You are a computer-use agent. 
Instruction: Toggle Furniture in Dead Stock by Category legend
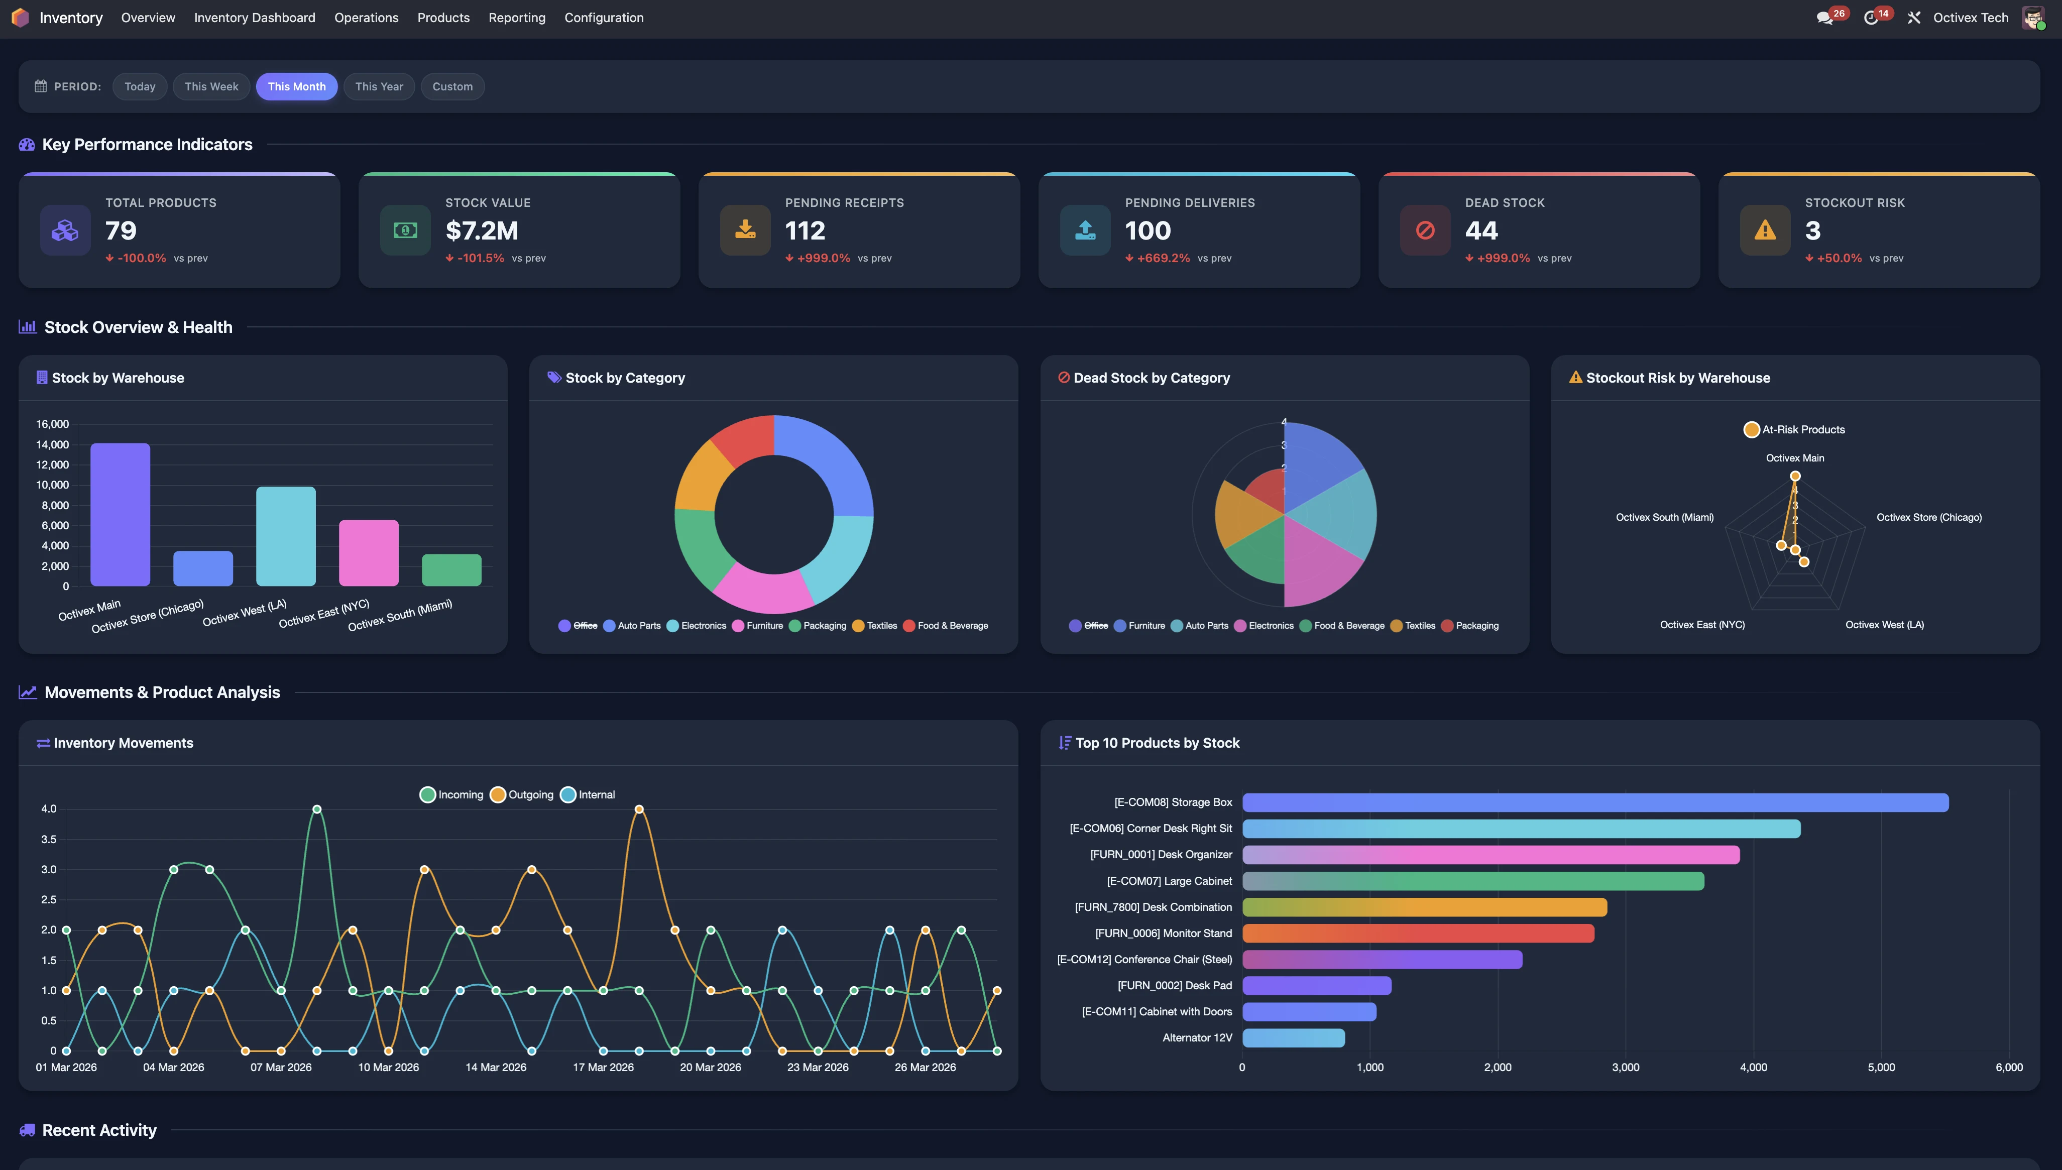tap(1139, 626)
